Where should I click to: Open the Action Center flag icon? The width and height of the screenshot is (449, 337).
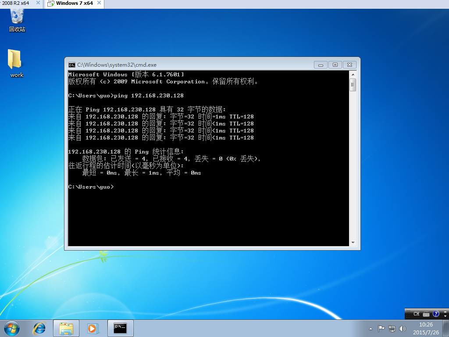coord(381,328)
